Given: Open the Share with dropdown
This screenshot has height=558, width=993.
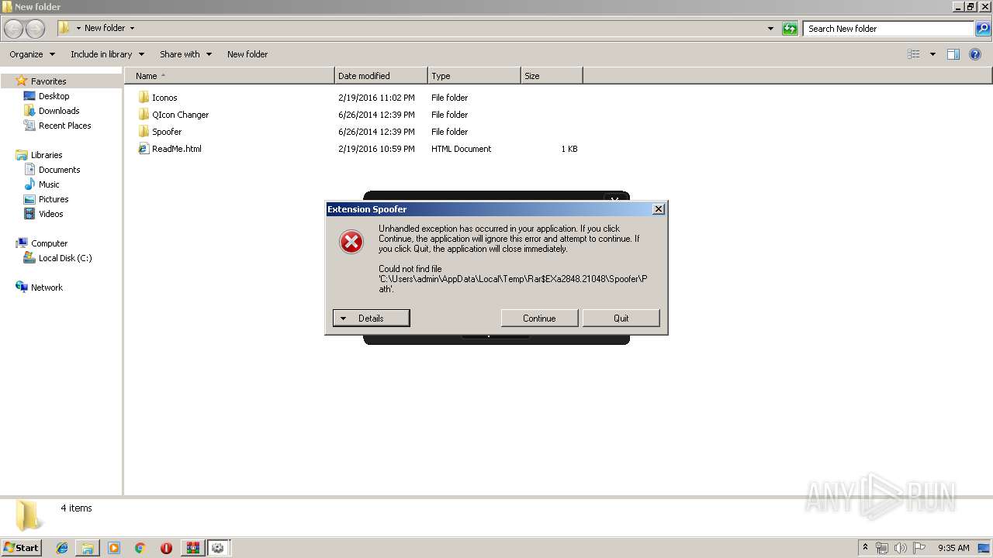Looking at the screenshot, I should tap(186, 54).
